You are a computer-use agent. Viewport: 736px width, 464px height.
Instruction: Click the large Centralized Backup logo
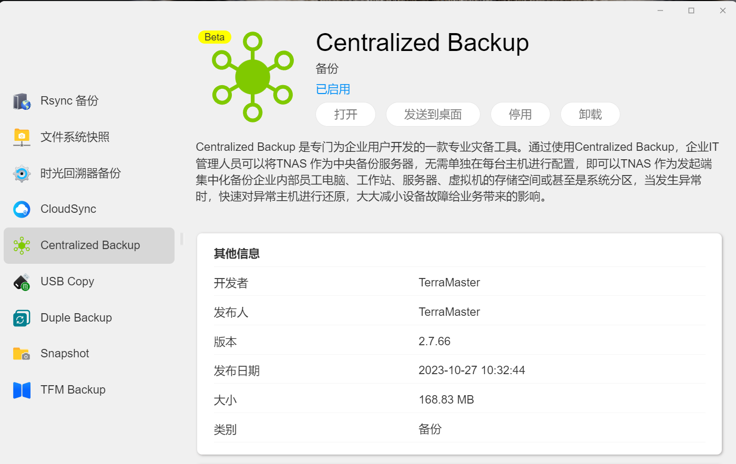(253, 77)
